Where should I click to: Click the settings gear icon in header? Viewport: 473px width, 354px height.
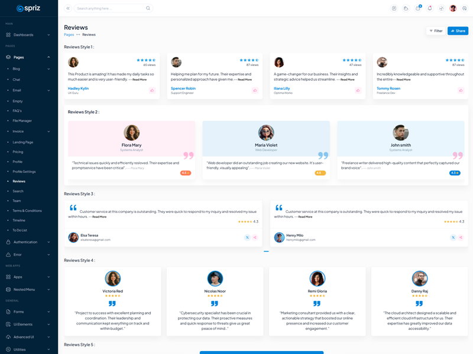[465, 8]
